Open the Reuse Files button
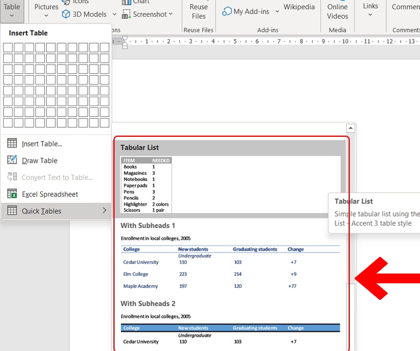 click(199, 11)
